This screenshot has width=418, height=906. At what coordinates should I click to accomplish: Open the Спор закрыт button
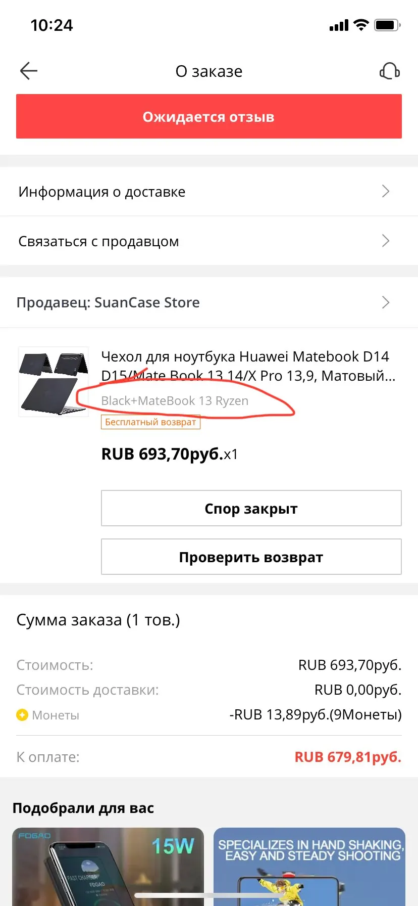[251, 508]
